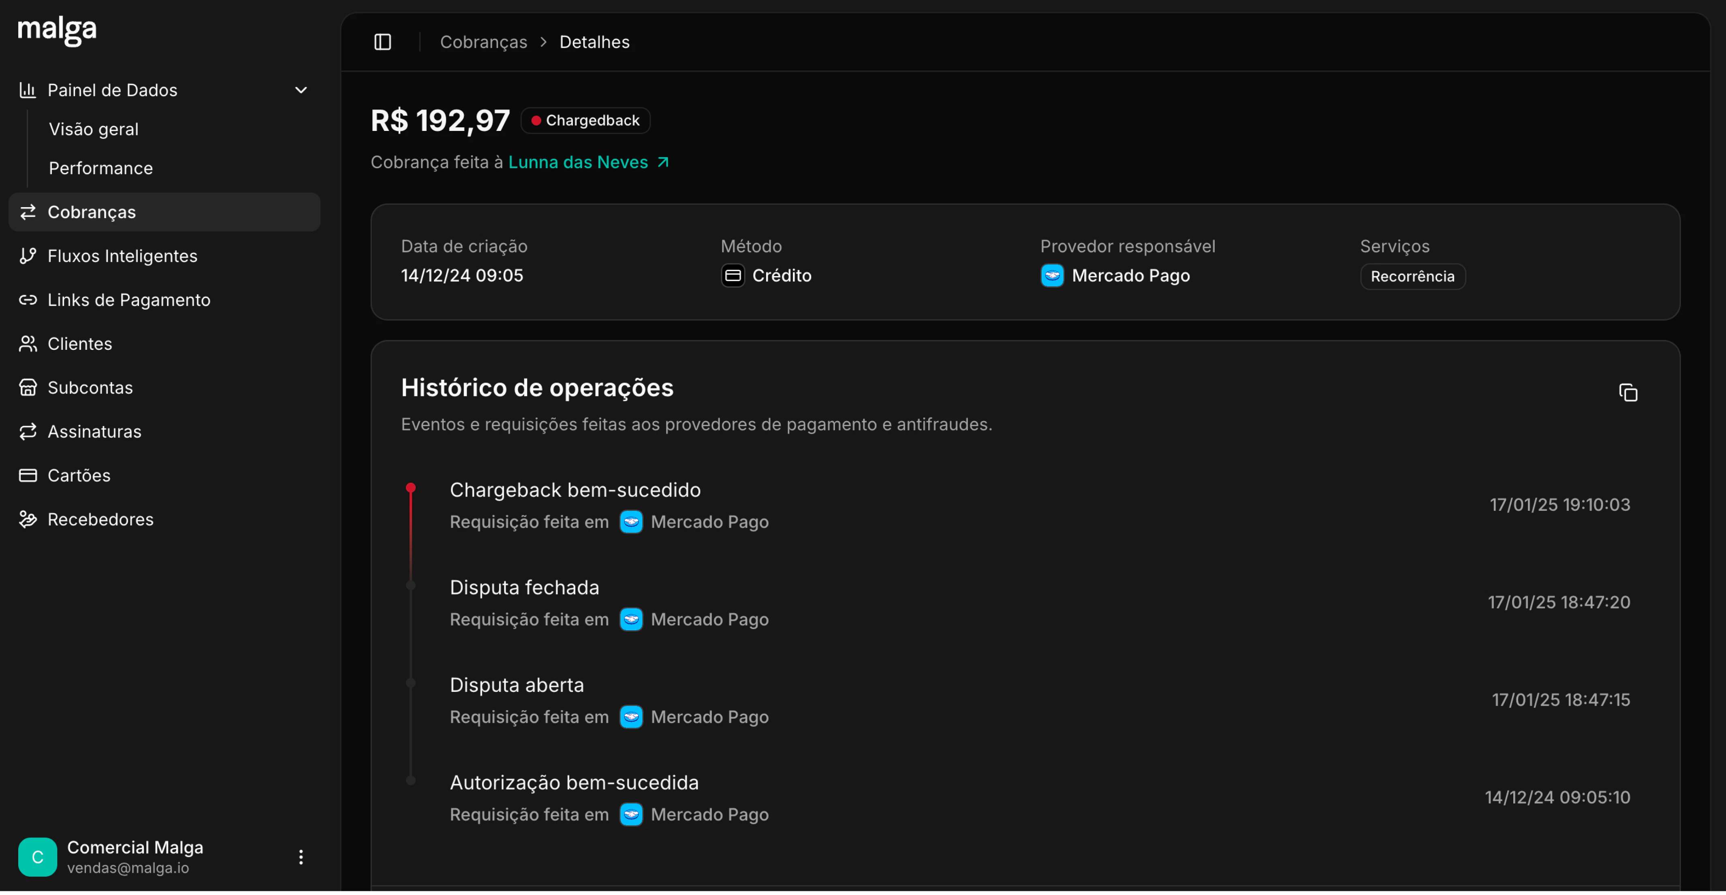Click the malga logo
1726x895 pixels.
(57, 31)
